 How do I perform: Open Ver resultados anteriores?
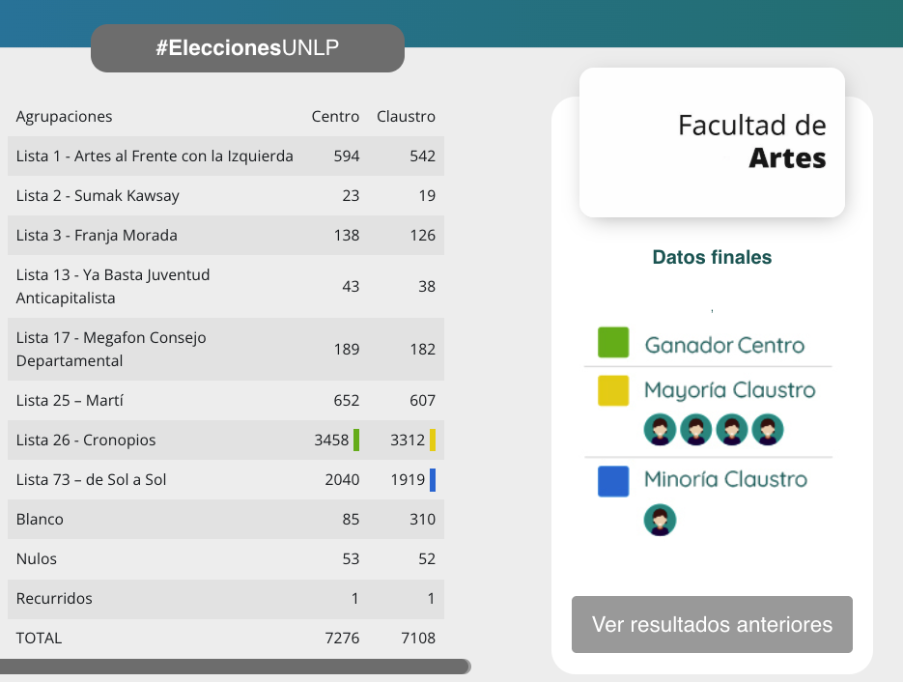pyautogui.click(x=712, y=624)
